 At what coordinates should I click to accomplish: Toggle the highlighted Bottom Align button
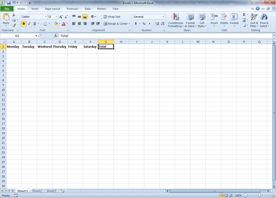85,16
